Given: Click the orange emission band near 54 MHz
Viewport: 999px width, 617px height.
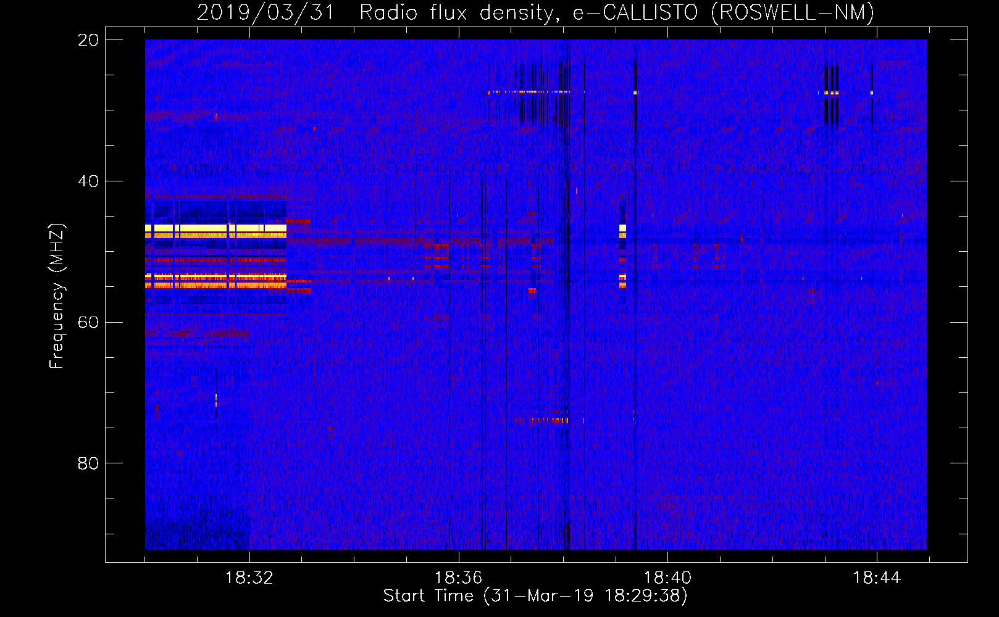Looking at the screenshot, I should coord(216,281).
